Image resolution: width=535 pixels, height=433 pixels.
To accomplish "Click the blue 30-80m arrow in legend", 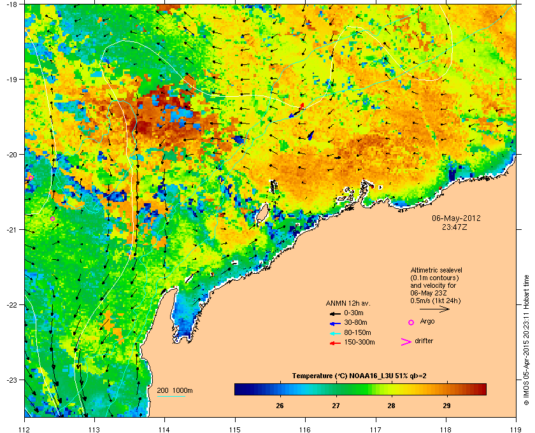I will 335,323.
